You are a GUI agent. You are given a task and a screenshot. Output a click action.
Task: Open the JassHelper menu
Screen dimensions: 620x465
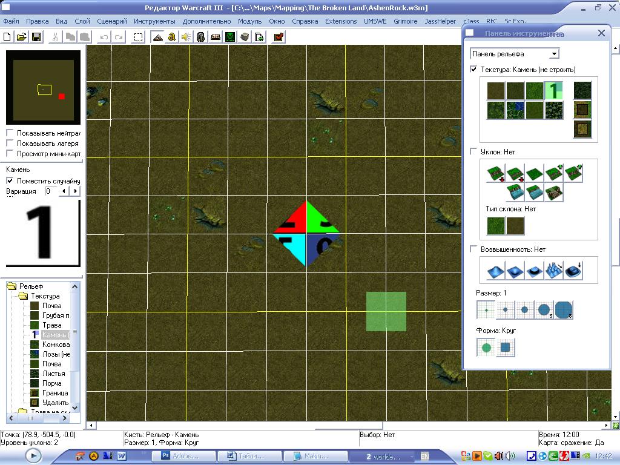coord(440,21)
